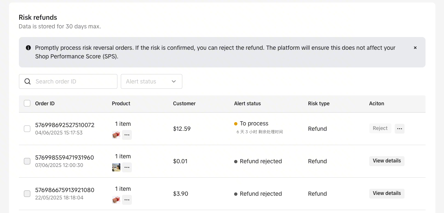This screenshot has width=444, height=213.
Task: Open product ellipsis for order 576986675913921080
Action: click(127, 200)
